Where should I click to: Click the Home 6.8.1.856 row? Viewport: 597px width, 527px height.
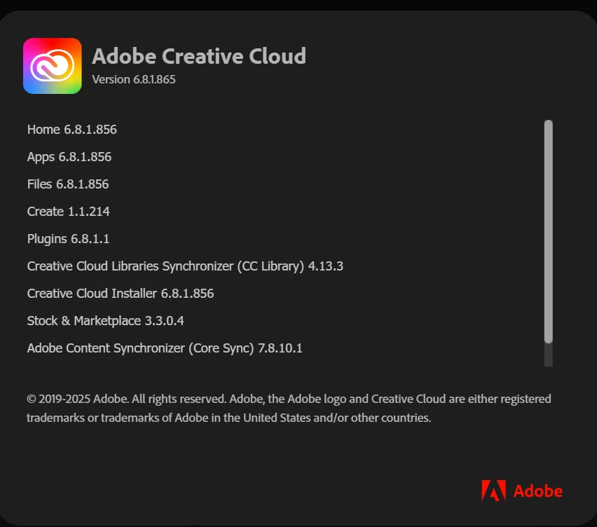(x=72, y=130)
